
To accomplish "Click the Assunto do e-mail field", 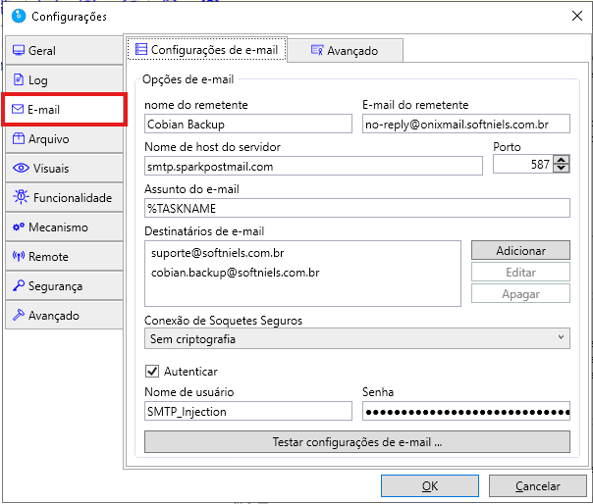I will click(356, 209).
